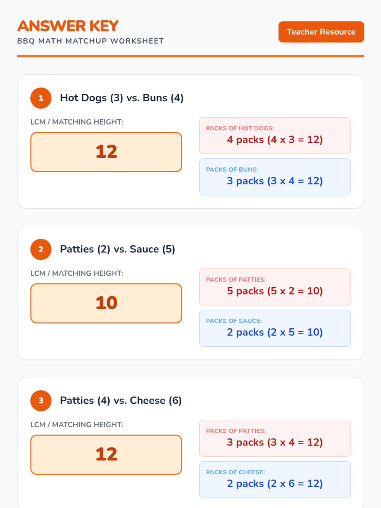Click the Teacher Resource button
This screenshot has width=381, height=508.
coord(321,32)
